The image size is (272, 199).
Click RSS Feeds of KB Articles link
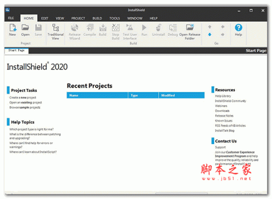(x=230, y=126)
